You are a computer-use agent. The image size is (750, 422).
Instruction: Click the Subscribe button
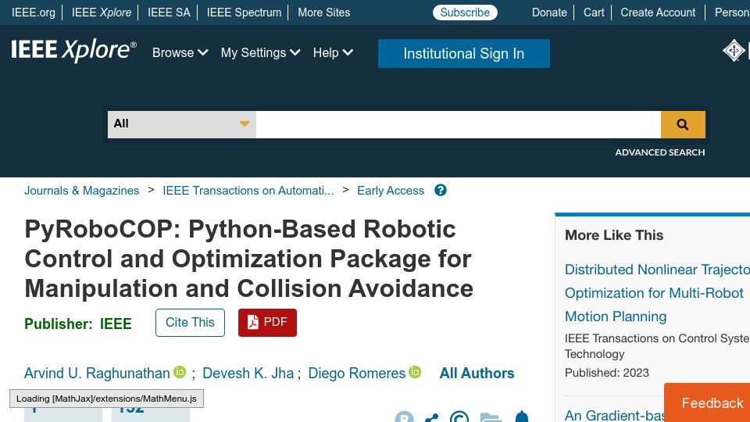pyautogui.click(x=465, y=13)
